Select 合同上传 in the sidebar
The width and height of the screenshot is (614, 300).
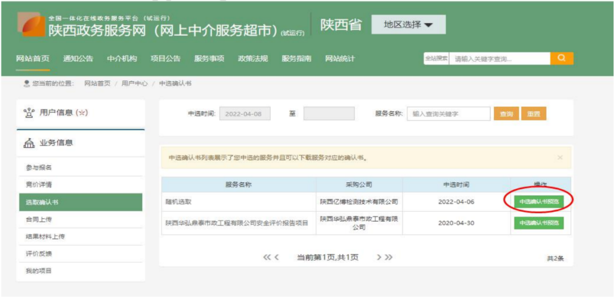(x=81, y=219)
